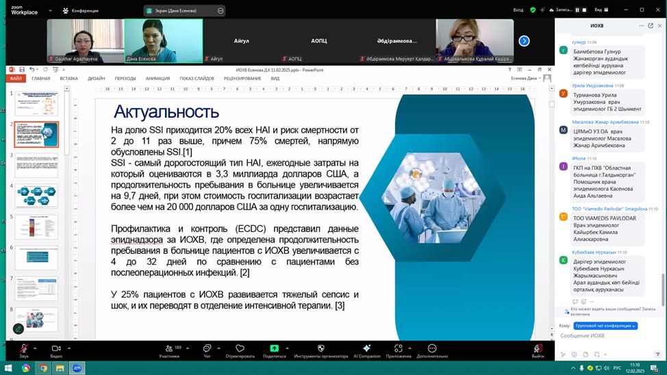Expand video options arrow next to Видео
This screenshot has width=667, height=375.
click(70, 348)
